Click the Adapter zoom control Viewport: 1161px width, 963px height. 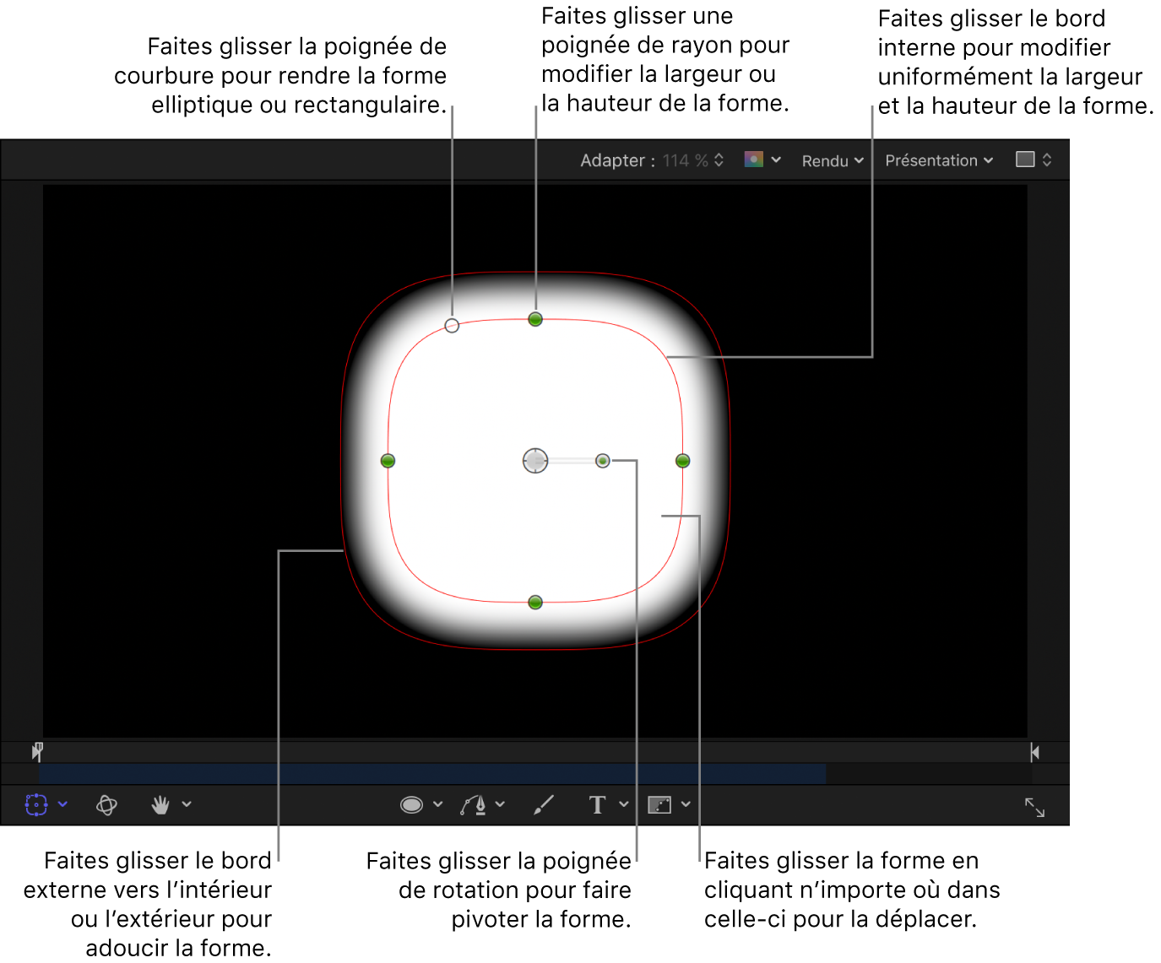(650, 160)
